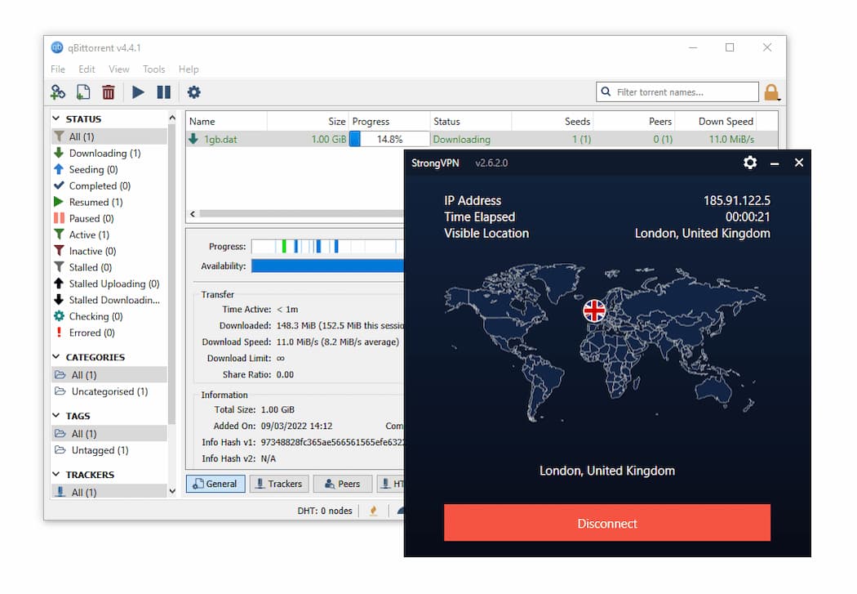The image size is (857, 594).
Task: Open the File menu
Action: coord(57,69)
